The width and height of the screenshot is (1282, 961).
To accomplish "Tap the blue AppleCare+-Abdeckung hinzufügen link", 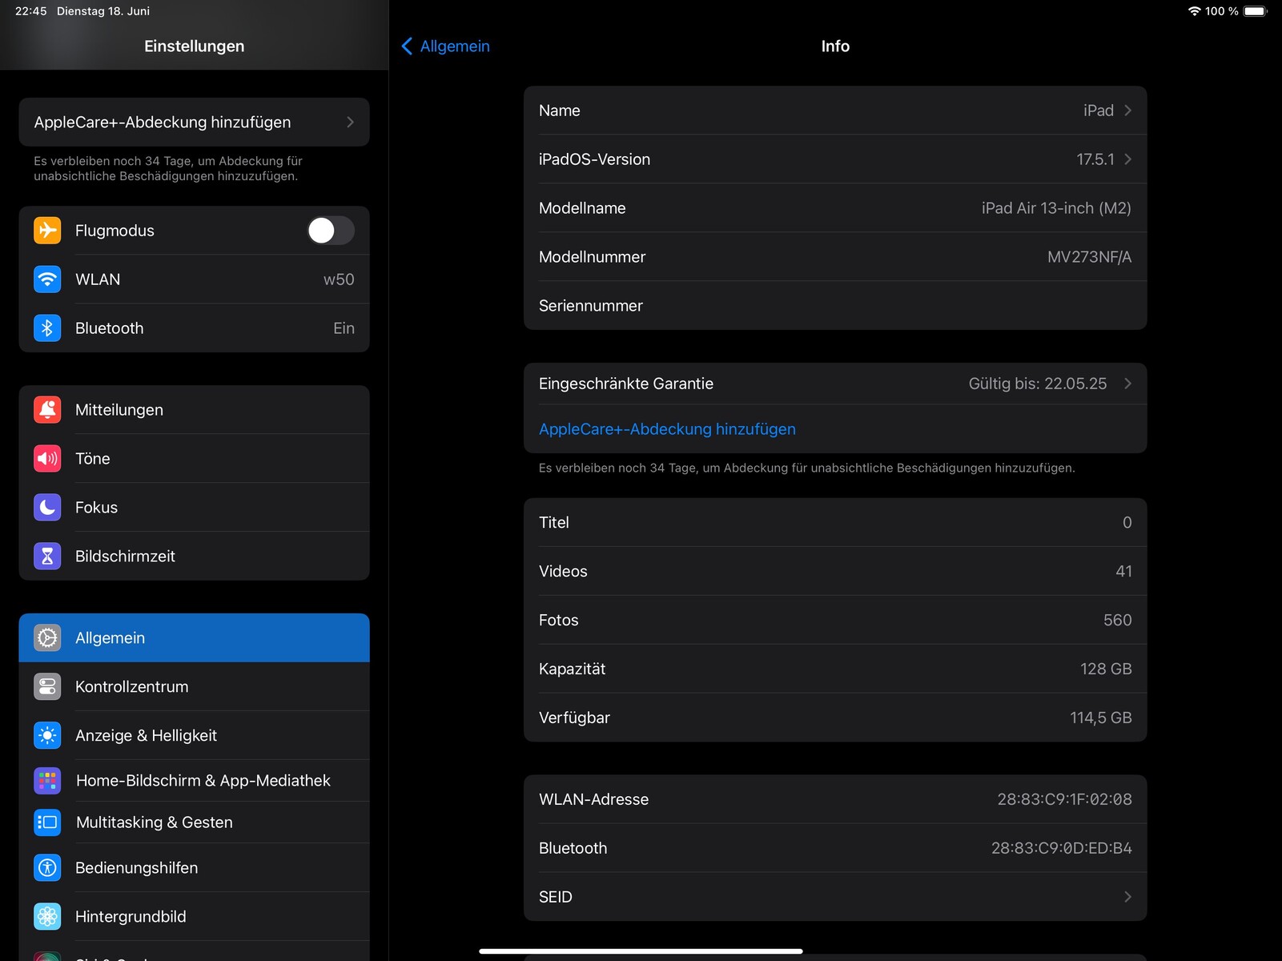I will coord(667,429).
